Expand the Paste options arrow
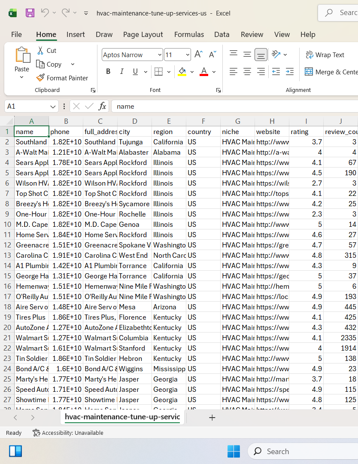The image size is (358, 464). pos(21,77)
